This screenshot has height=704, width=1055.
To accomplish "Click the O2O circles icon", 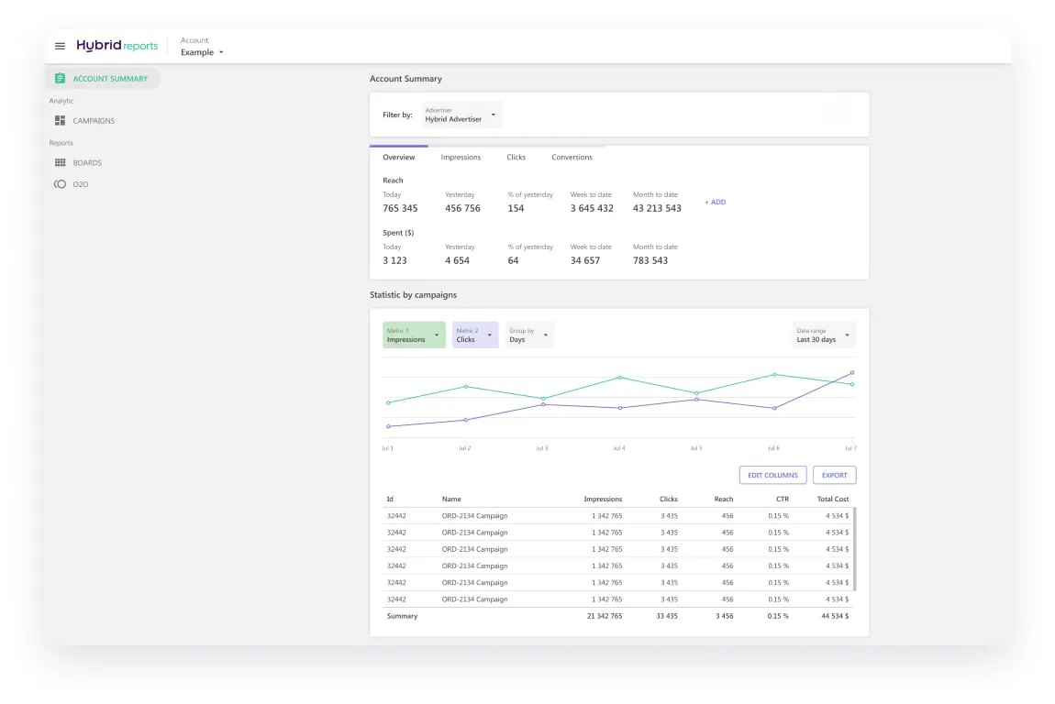I will pyautogui.click(x=60, y=184).
